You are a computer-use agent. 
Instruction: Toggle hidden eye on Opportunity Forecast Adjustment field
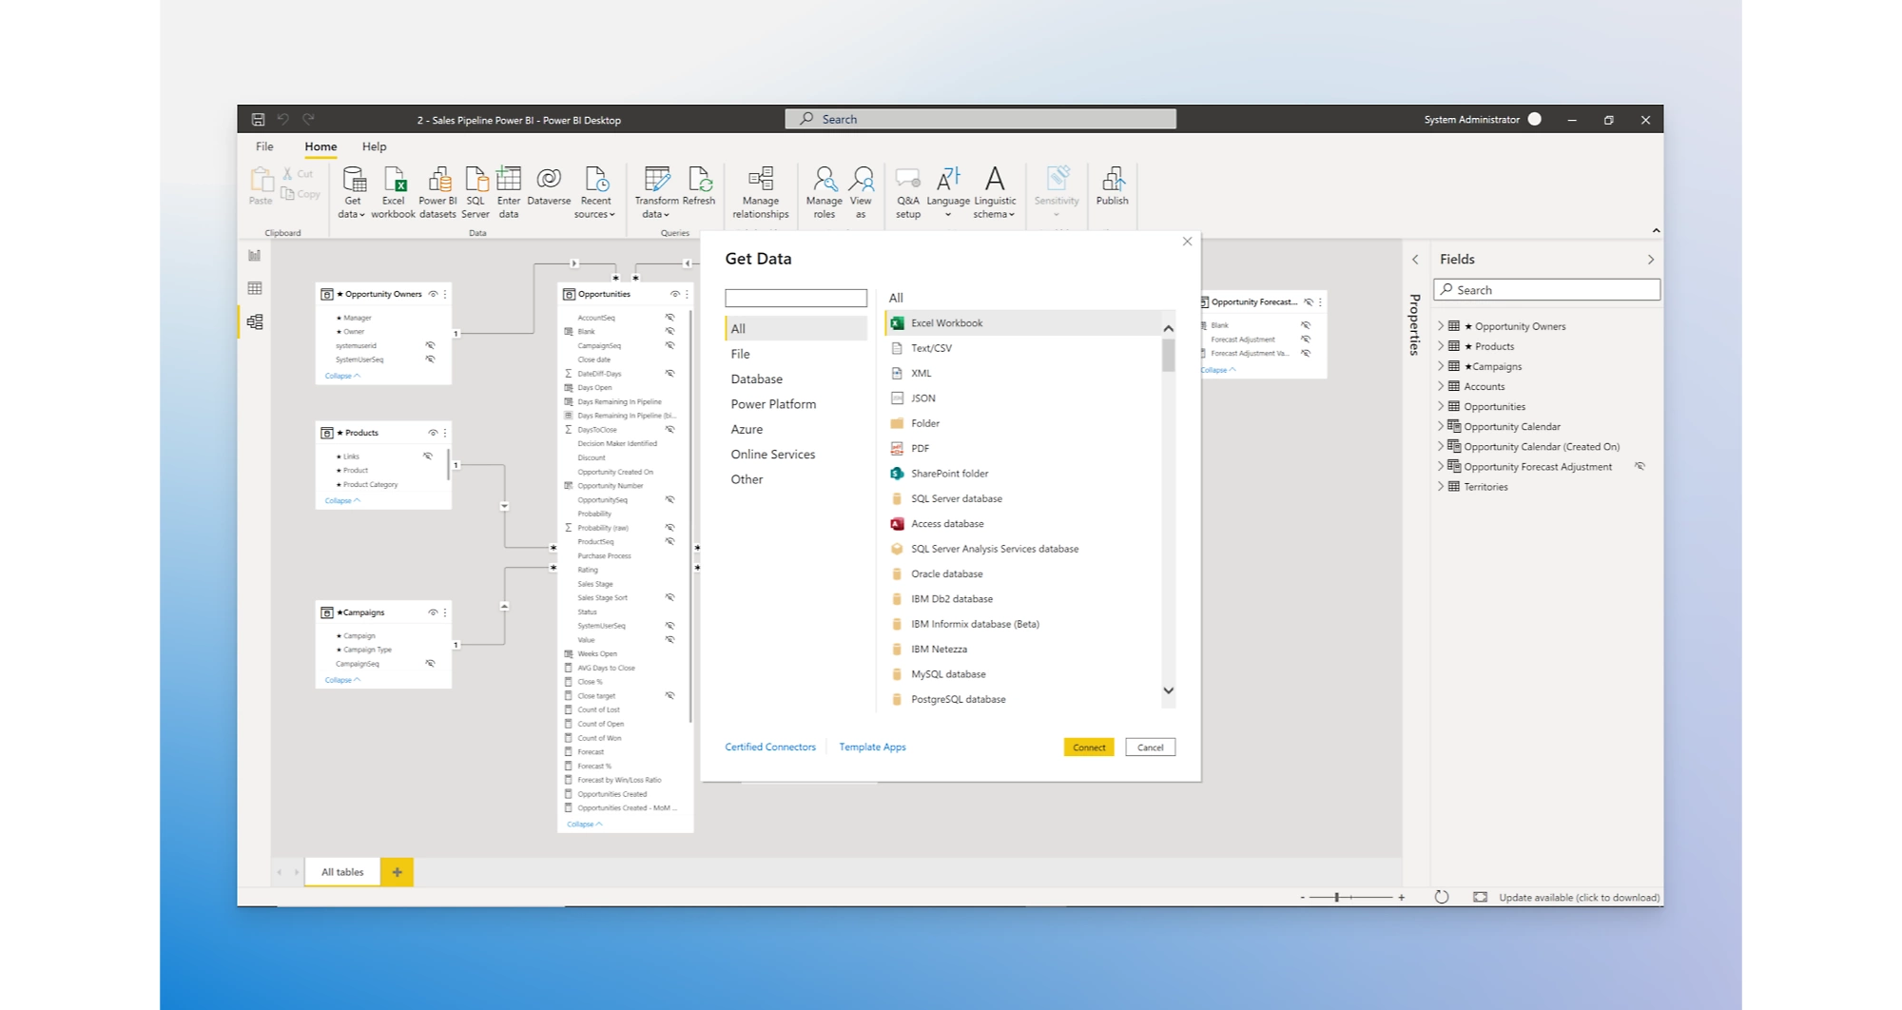1640,466
